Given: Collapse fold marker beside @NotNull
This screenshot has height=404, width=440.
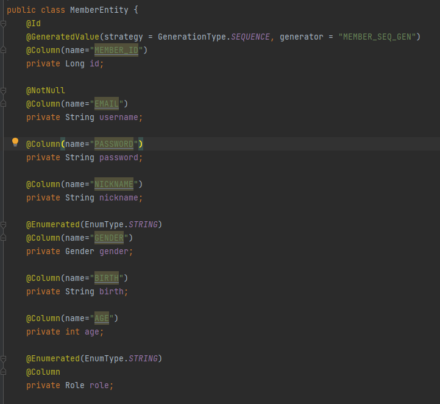Looking at the screenshot, I should point(4,91).
